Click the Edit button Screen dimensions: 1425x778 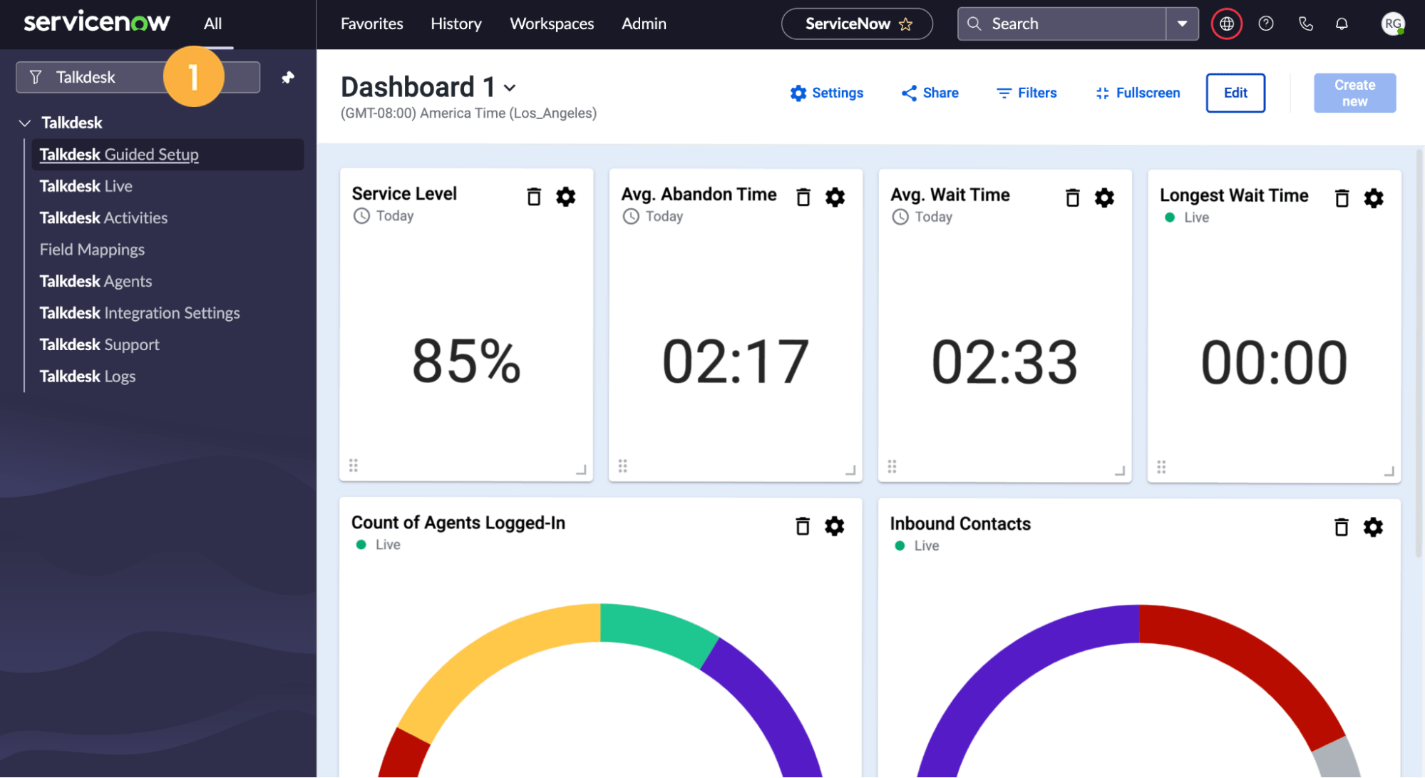(1235, 93)
